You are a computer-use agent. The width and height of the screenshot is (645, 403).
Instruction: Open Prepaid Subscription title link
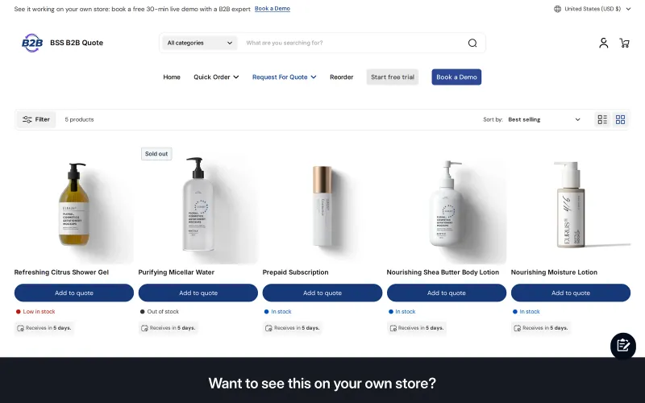click(295, 272)
